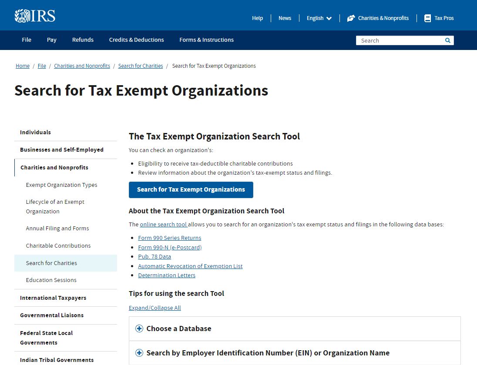The image size is (477, 365).
Task: Click Home in the breadcrumb
Action: [23, 66]
